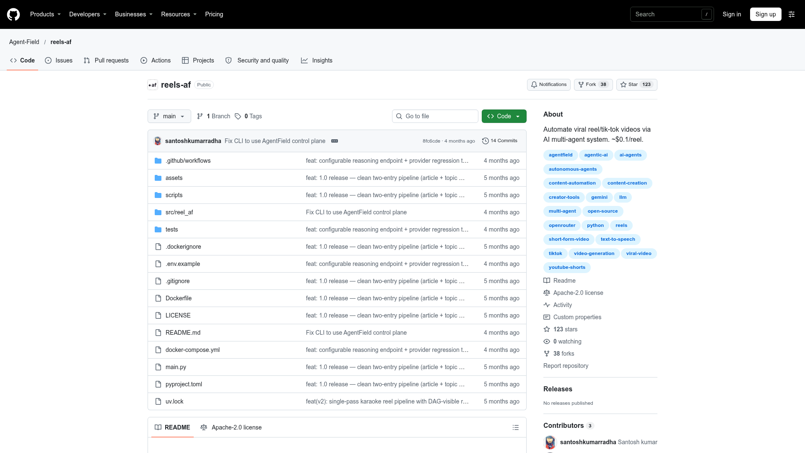Click the Report repository link
The image size is (805, 453).
[x=566, y=366]
